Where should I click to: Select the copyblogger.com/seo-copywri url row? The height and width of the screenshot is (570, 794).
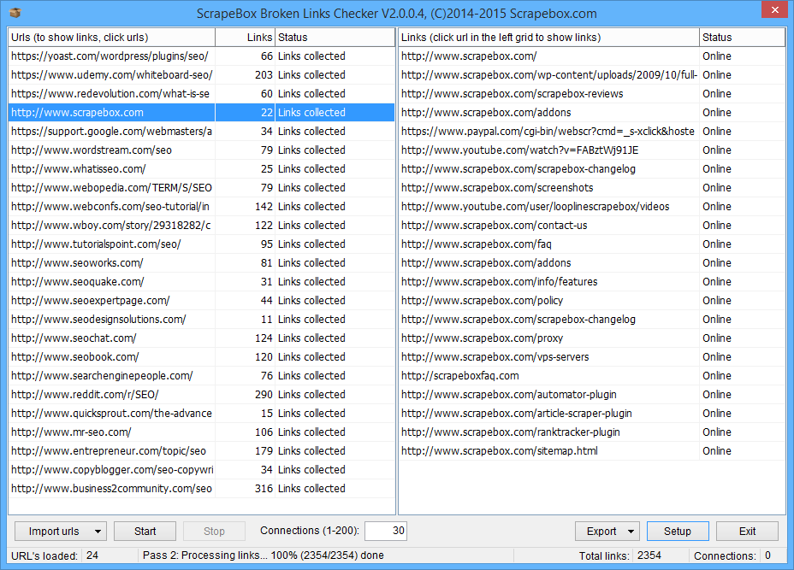click(x=201, y=470)
